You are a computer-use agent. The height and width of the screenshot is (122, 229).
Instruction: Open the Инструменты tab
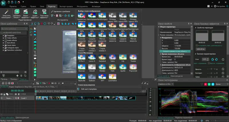pyautogui.click(x=82, y=6)
